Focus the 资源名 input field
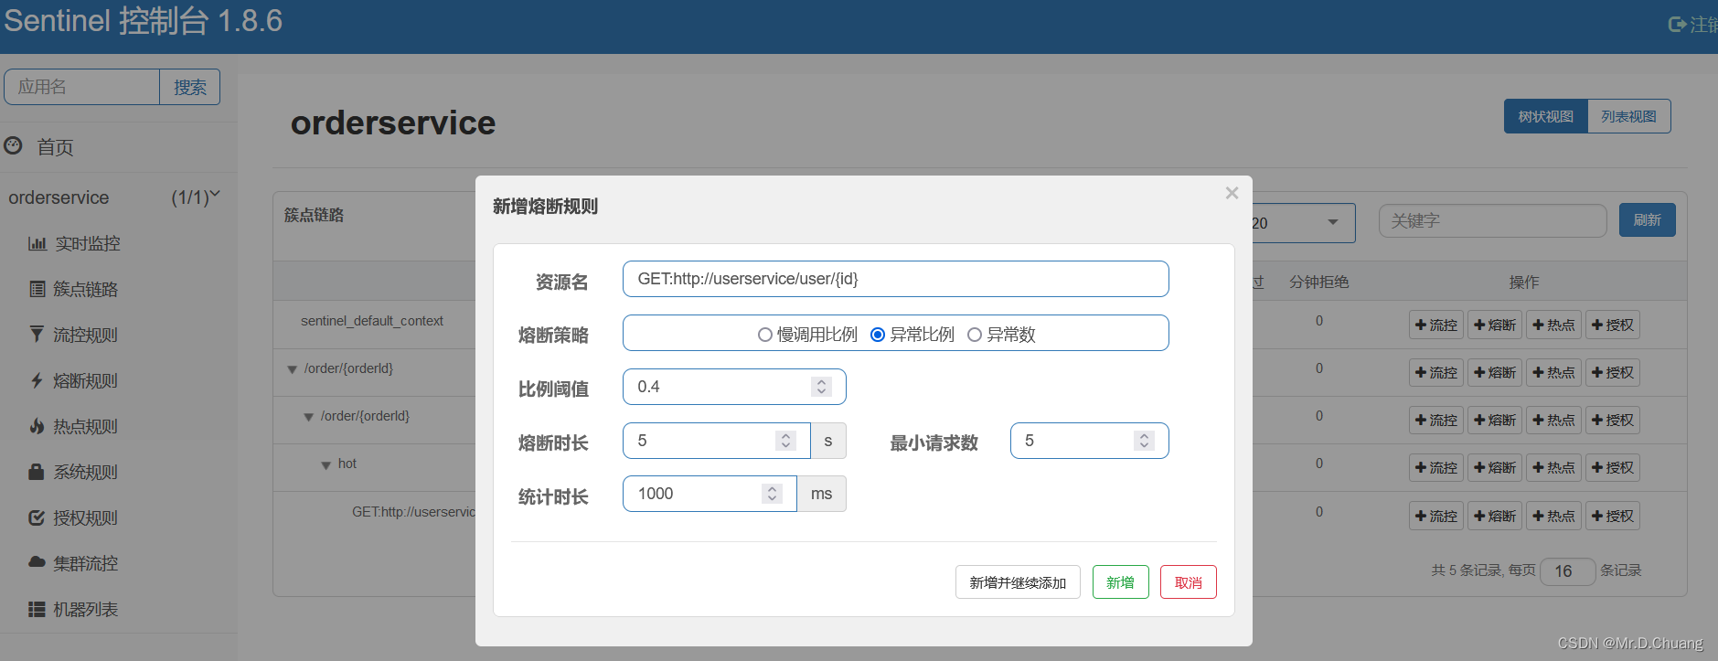Image resolution: width=1718 pixels, height=661 pixels. click(x=896, y=279)
